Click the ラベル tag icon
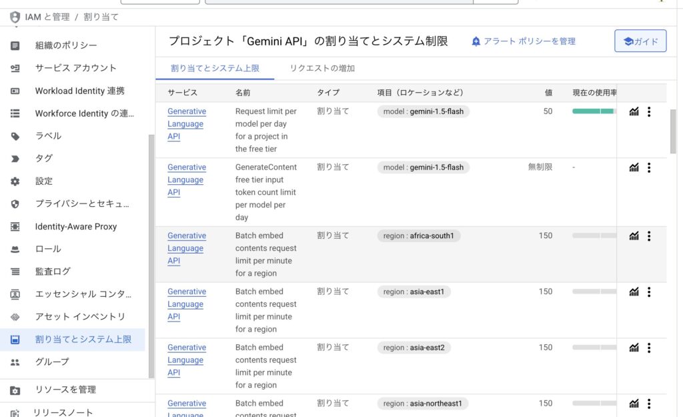The width and height of the screenshot is (683, 417). (15, 136)
